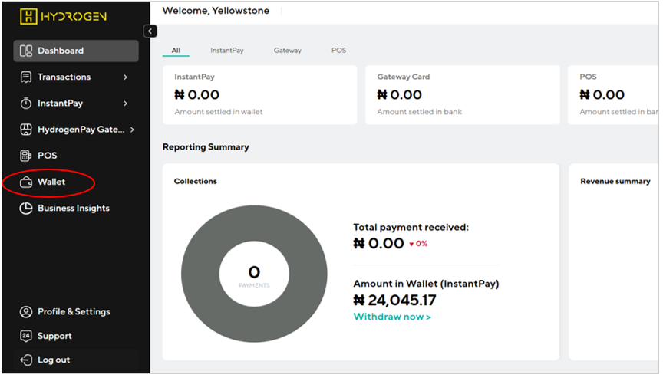Click the Business Insights pie chart icon
The image size is (663, 378).
coord(26,209)
